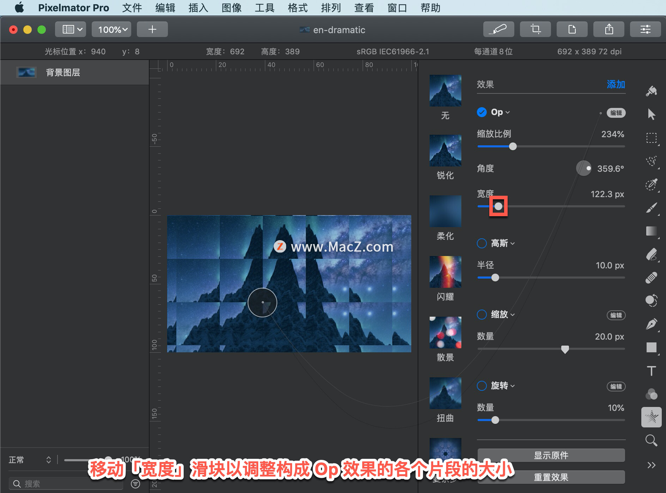Screen dimensions: 666x493
Task: Click the 半径 slider handle
Action: 495,278
